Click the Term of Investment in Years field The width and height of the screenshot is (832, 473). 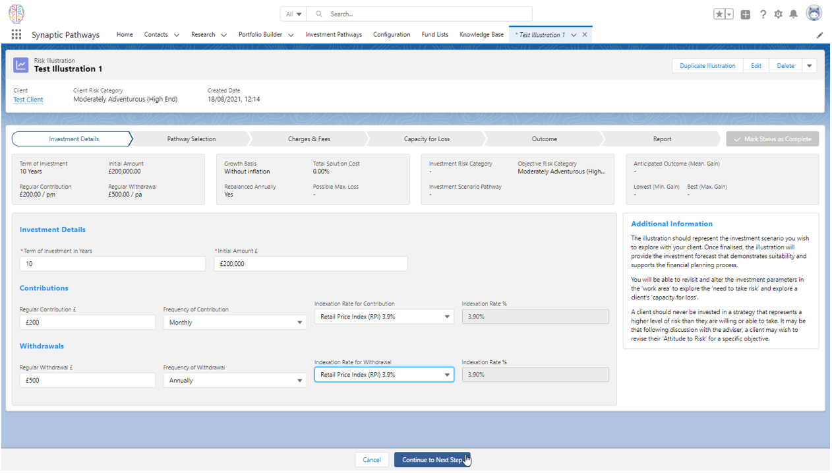(x=113, y=264)
